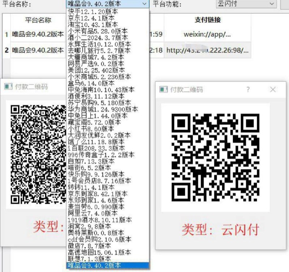Screen dimensions: 289x272
Task: Choose 酒便利3.11.12版本 option
Action: (107, 96)
